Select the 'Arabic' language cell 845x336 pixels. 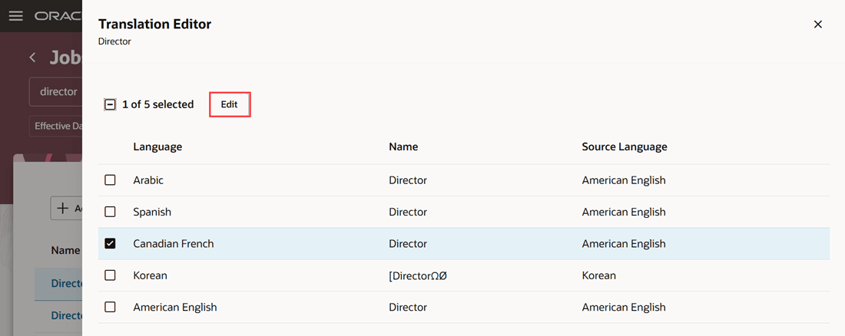[148, 180]
